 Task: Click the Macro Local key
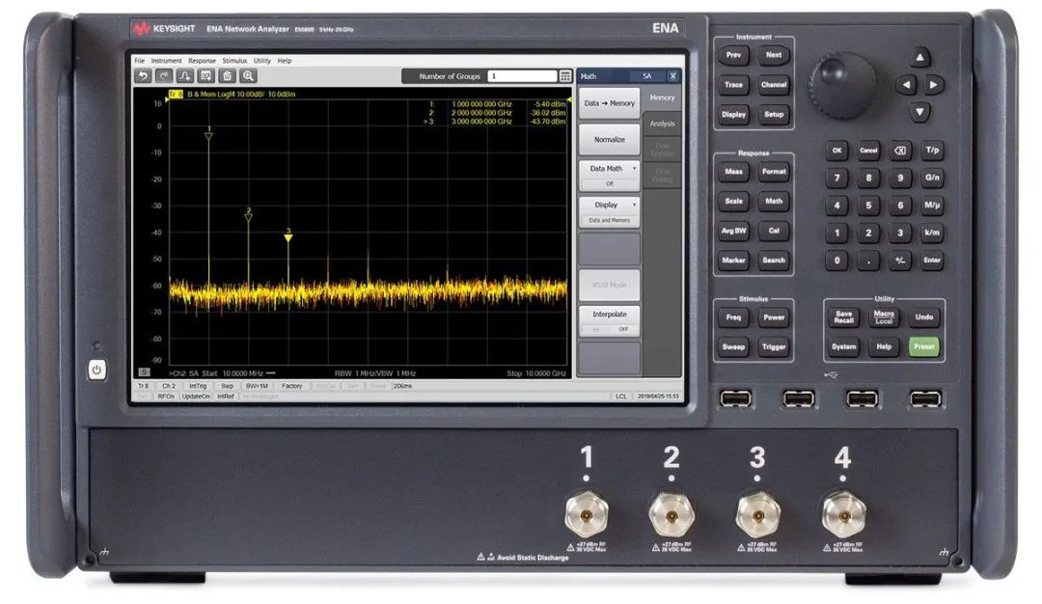884,317
